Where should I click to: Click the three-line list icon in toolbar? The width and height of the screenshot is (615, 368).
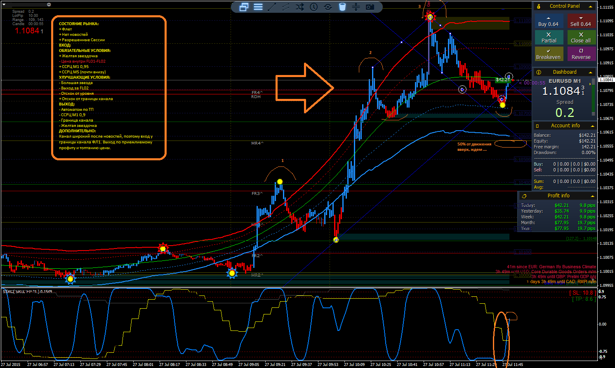258,7
